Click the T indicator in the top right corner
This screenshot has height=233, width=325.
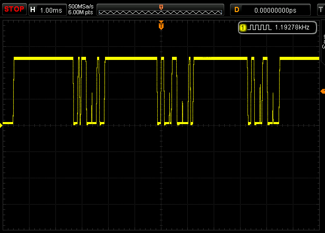(321, 9)
